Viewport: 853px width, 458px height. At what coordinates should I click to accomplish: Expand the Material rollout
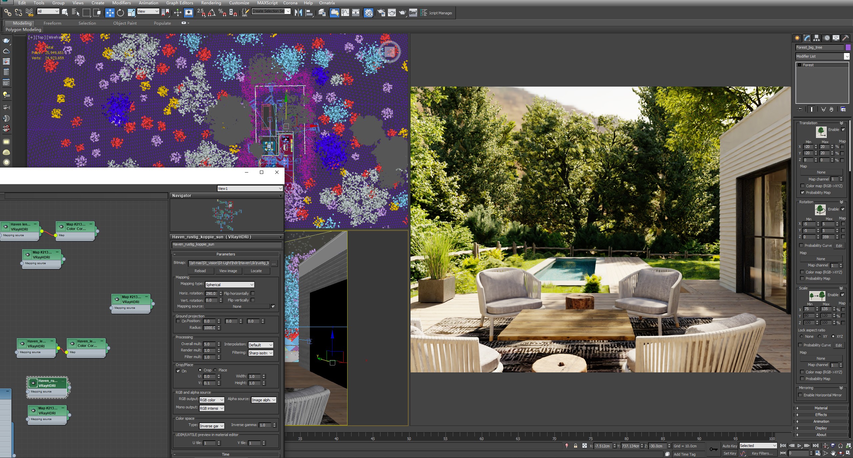click(x=821, y=408)
